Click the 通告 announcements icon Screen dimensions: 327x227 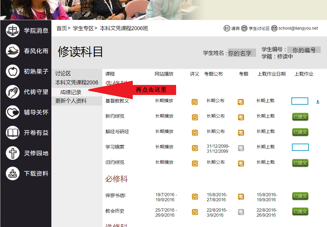(227, 28)
